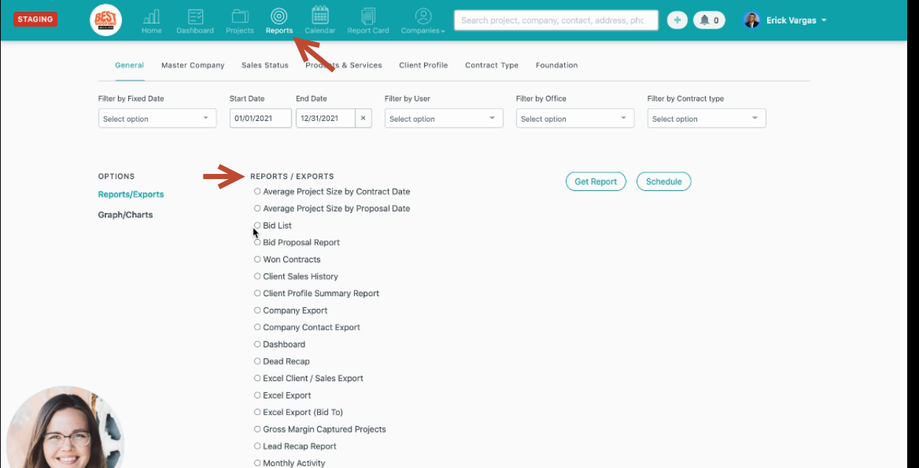Select the Graph/Charts option
The image size is (919, 468).
pyautogui.click(x=125, y=215)
